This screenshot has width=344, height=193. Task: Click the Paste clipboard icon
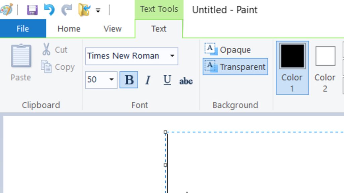(x=21, y=57)
